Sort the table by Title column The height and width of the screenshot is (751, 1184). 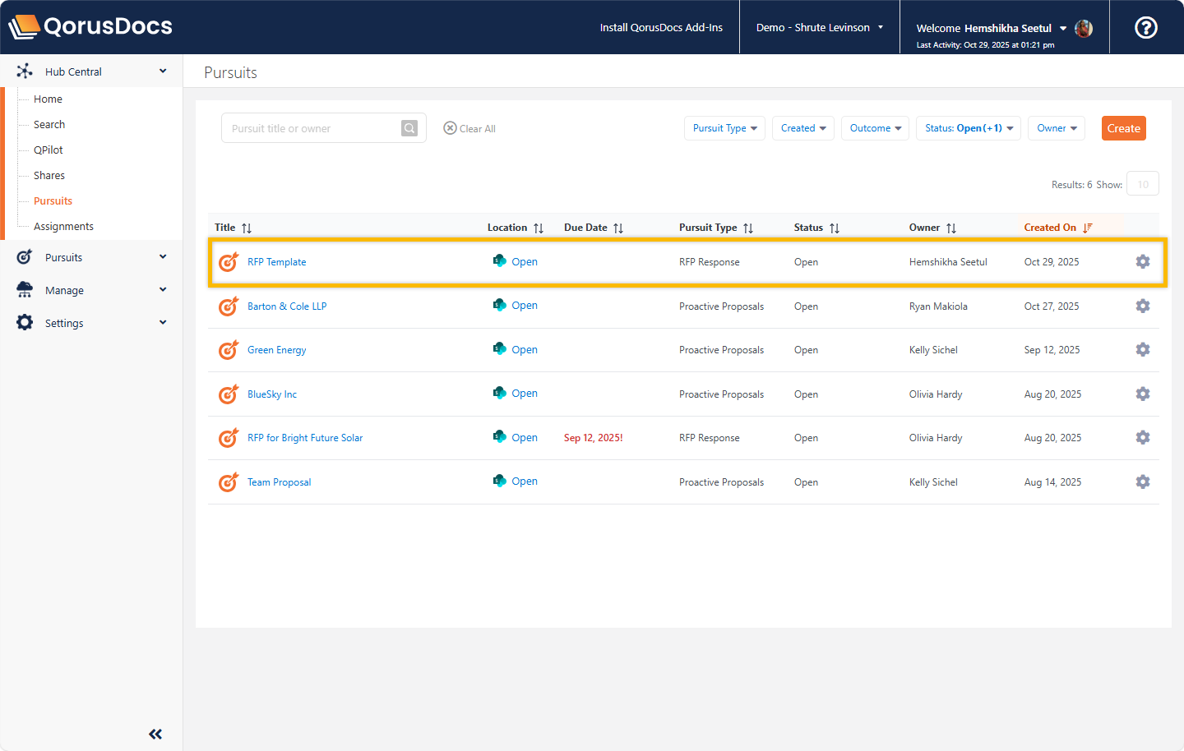click(246, 228)
